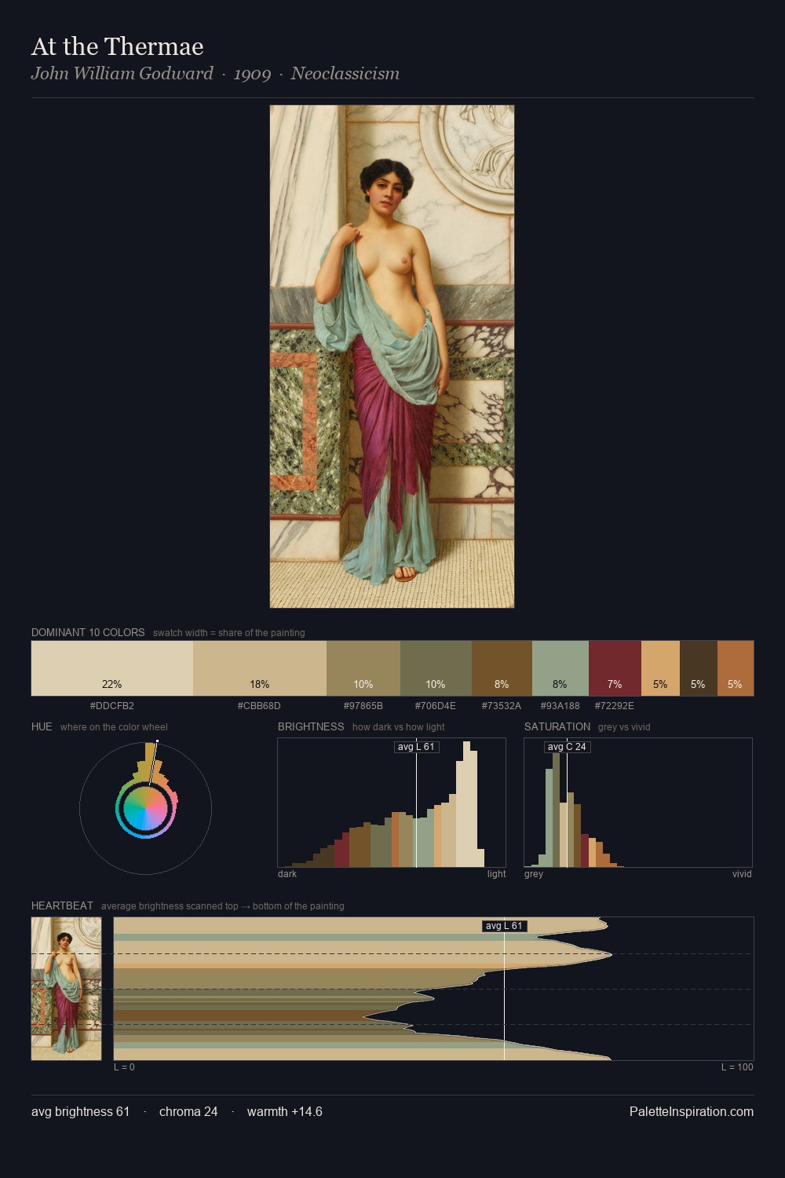This screenshot has height=1178, width=785.
Task: Choose the #93A188 sage green swatch
Action: coord(560,668)
